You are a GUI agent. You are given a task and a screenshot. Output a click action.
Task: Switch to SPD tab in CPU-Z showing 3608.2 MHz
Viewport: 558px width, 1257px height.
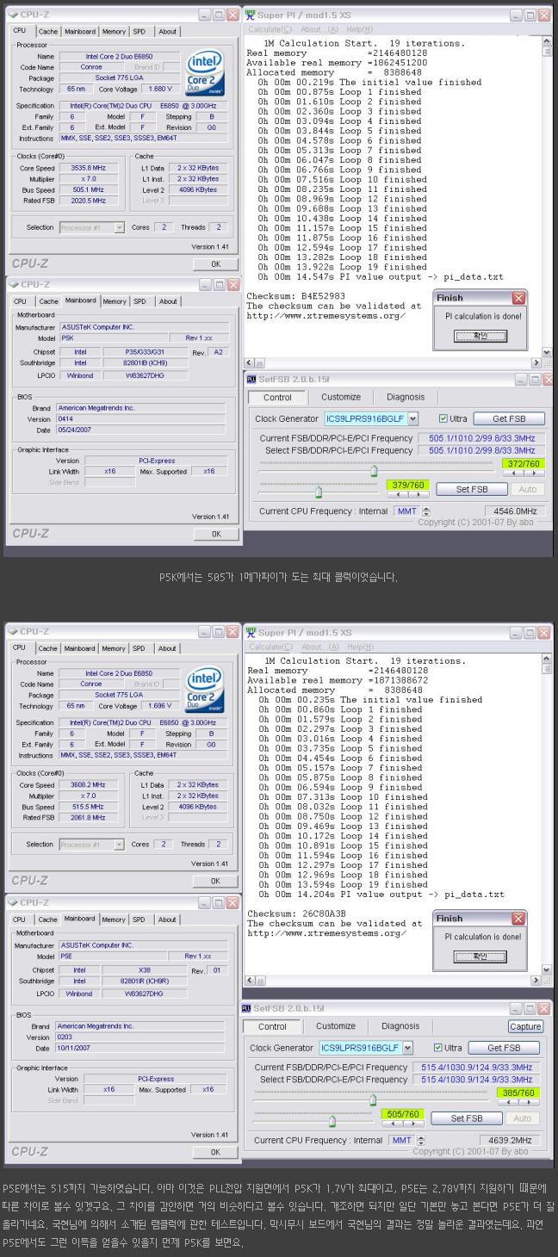(x=139, y=648)
